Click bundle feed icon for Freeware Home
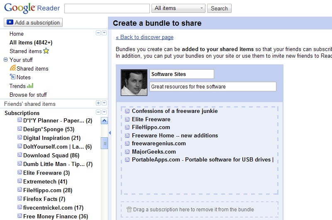The image size is (332, 220). pos(127,135)
